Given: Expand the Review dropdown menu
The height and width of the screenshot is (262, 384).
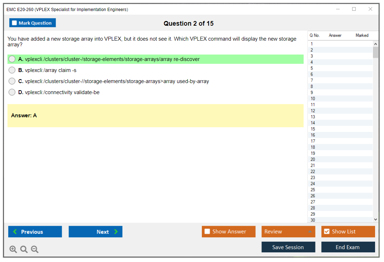Looking at the screenshot, I should pyautogui.click(x=309, y=232).
